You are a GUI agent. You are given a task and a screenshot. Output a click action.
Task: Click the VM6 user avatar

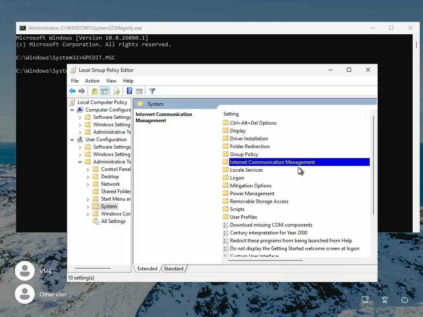tap(25, 271)
